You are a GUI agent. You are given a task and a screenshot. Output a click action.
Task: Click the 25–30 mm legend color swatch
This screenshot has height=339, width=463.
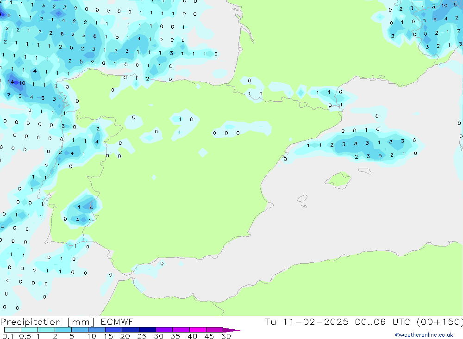[x=147, y=330]
